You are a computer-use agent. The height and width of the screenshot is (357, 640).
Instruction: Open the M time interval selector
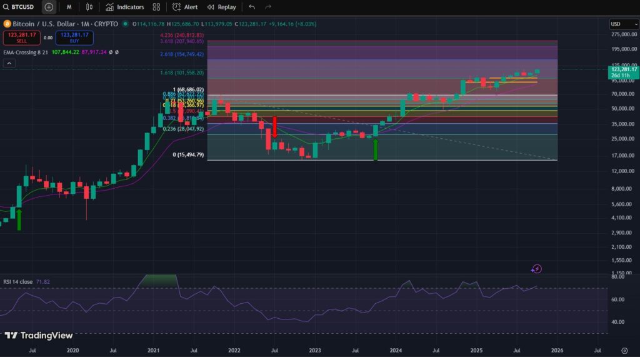click(x=69, y=7)
